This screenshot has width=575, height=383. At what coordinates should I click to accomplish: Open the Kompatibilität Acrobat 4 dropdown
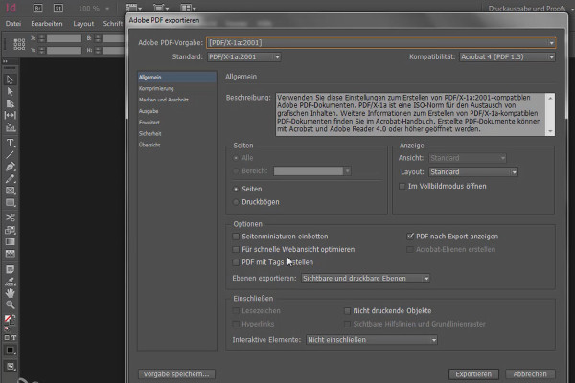[507, 56]
